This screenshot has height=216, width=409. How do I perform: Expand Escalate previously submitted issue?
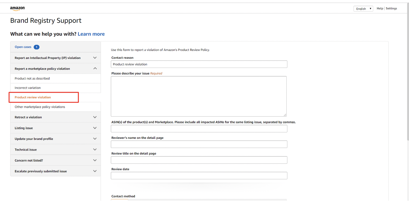click(55, 171)
